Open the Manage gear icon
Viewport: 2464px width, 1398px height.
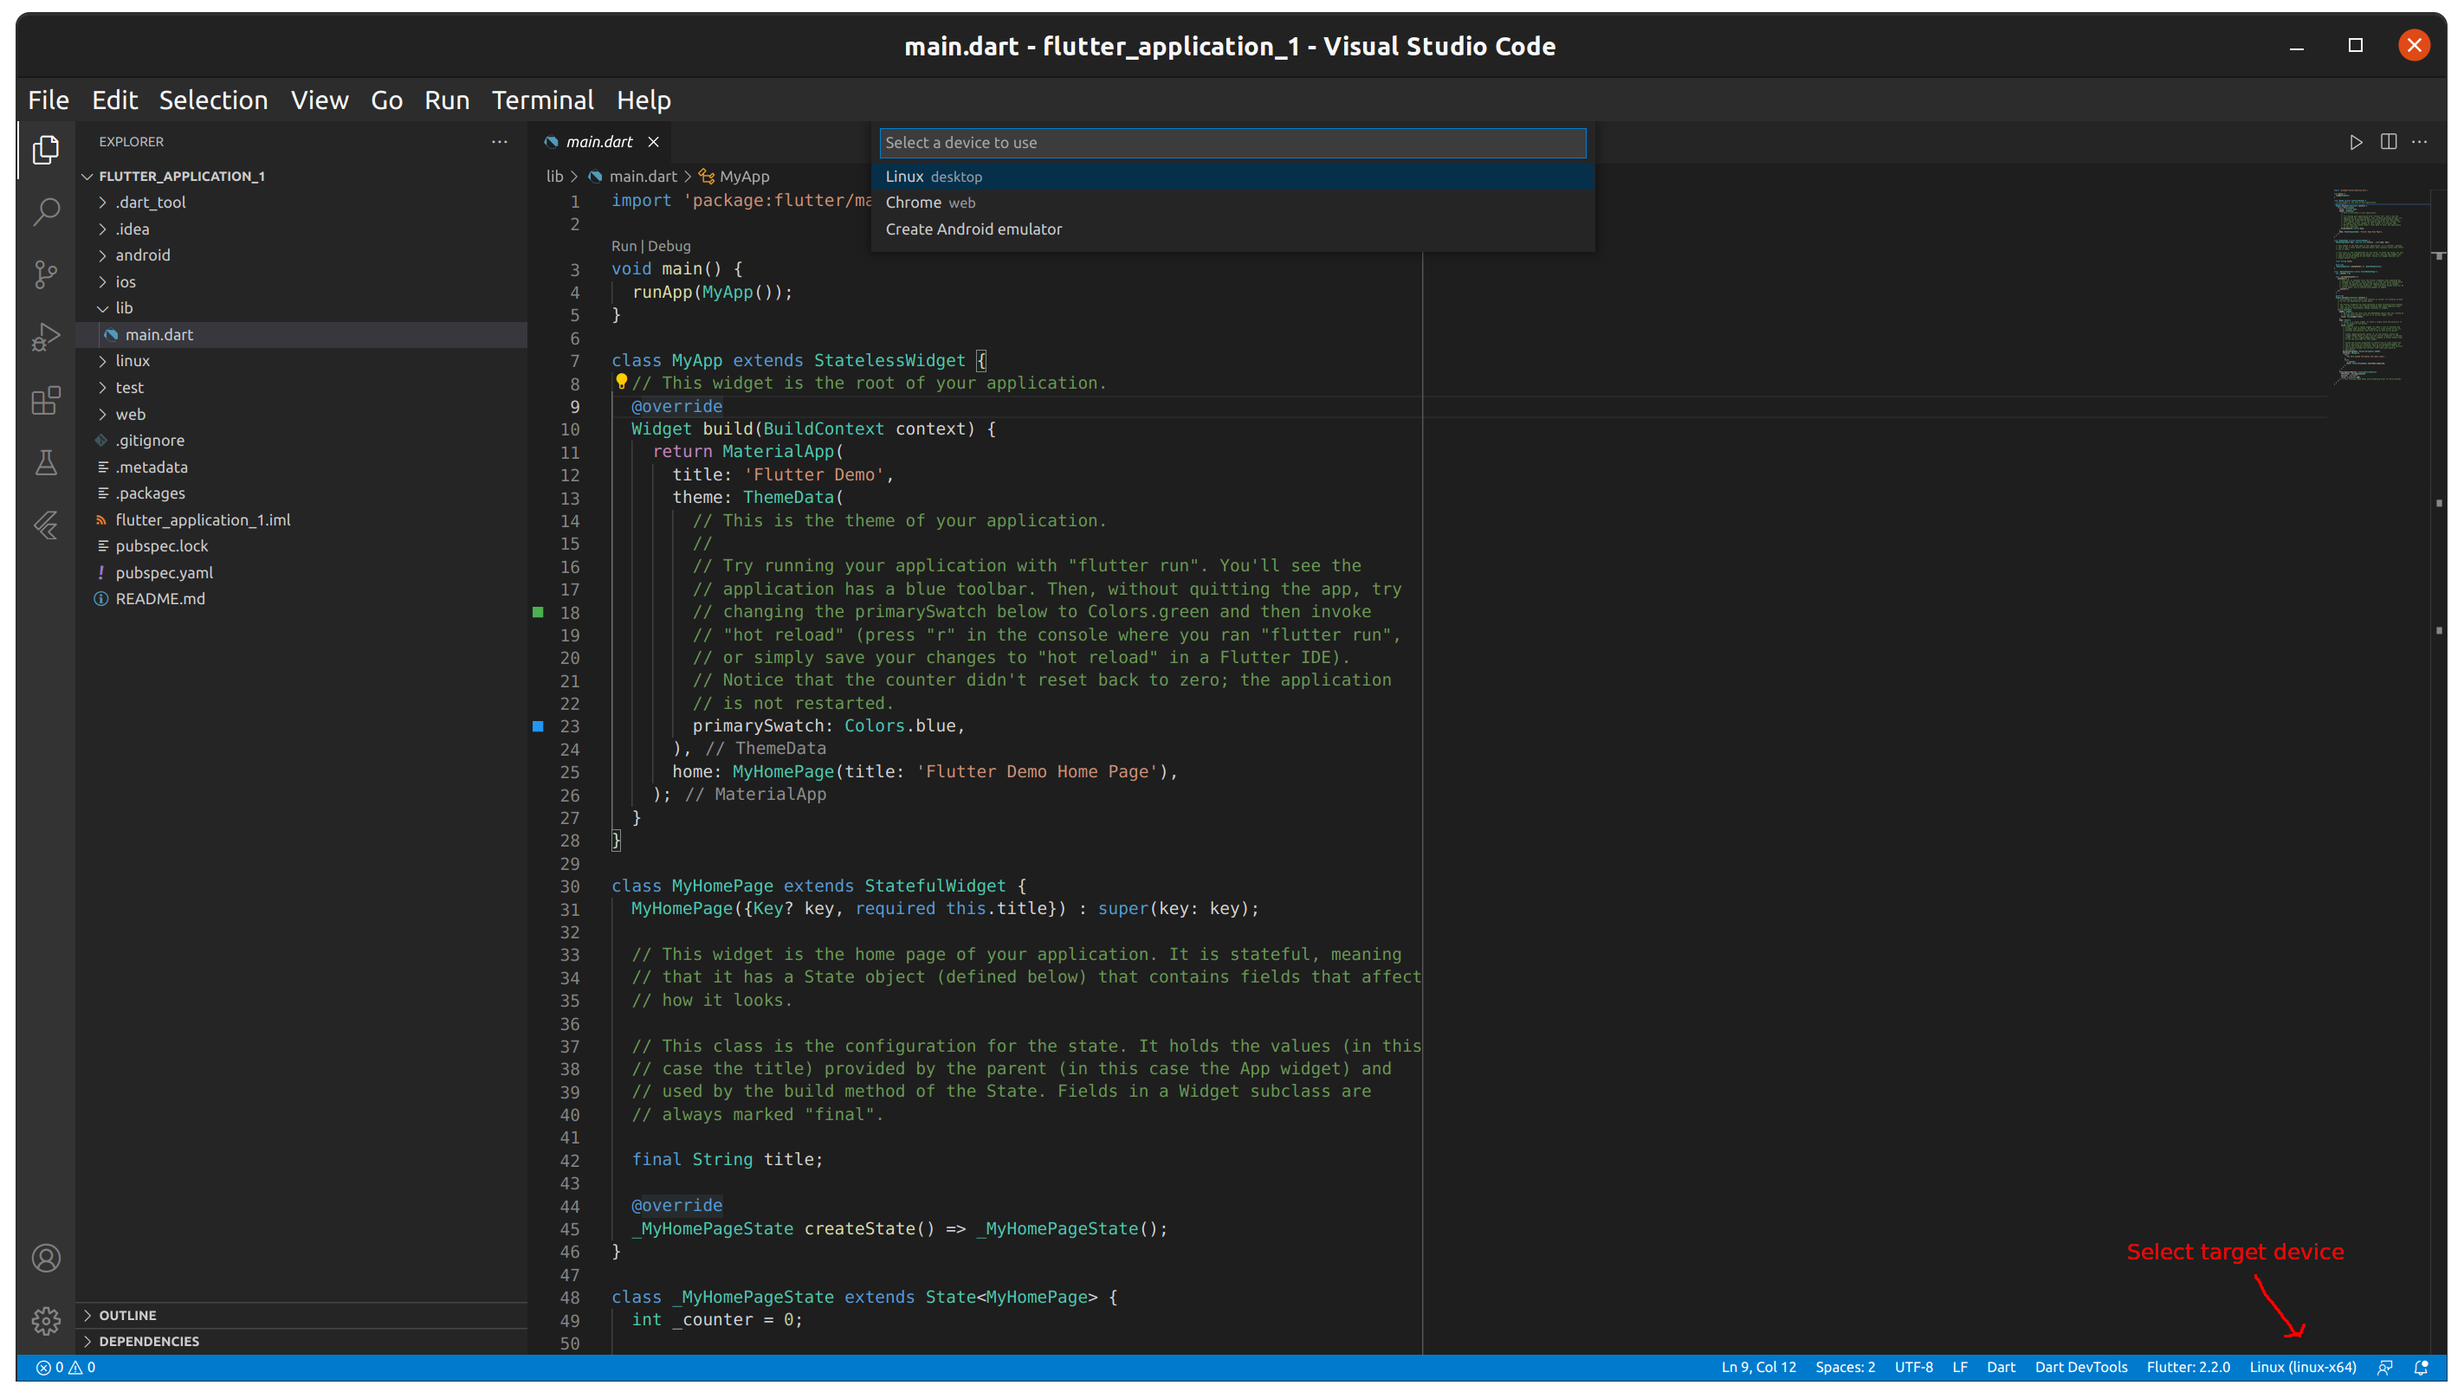(x=45, y=1321)
